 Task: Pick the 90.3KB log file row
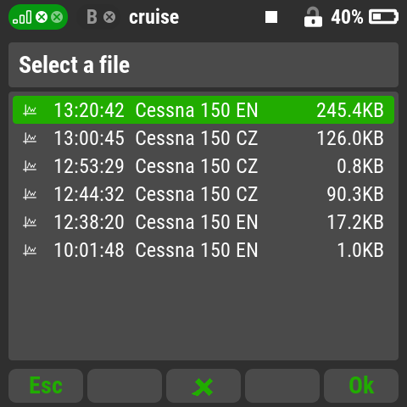203,194
